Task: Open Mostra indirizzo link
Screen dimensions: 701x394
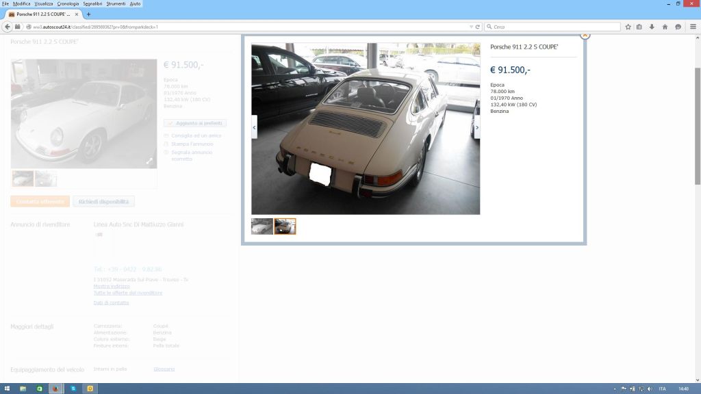Action: point(112,287)
